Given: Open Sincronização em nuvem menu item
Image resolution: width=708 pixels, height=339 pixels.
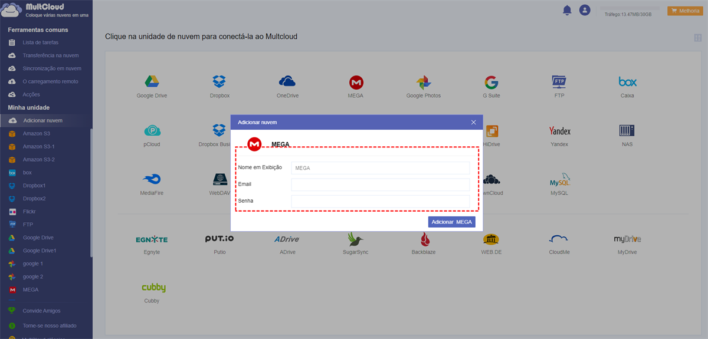Looking at the screenshot, I should [x=52, y=68].
